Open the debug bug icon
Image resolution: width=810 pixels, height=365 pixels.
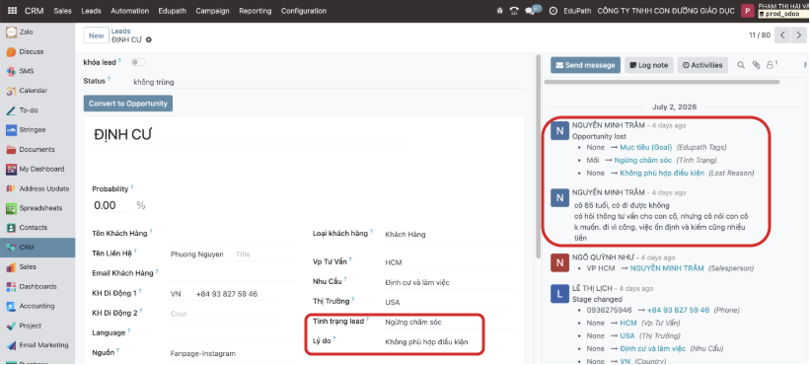click(x=499, y=11)
